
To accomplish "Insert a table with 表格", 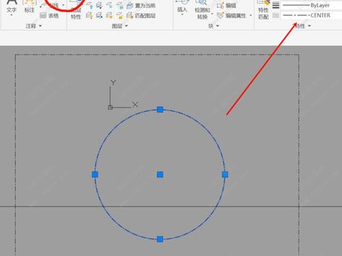I will click(x=49, y=16).
